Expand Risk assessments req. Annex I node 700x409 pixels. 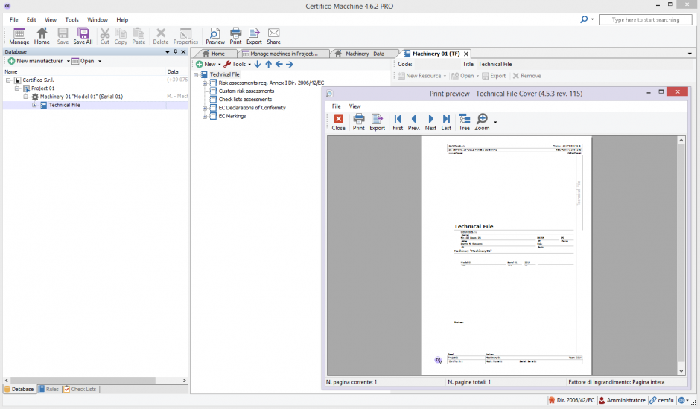tap(205, 83)
